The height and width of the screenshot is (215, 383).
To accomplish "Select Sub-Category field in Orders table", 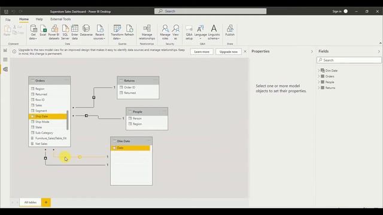I will [48, 133].
